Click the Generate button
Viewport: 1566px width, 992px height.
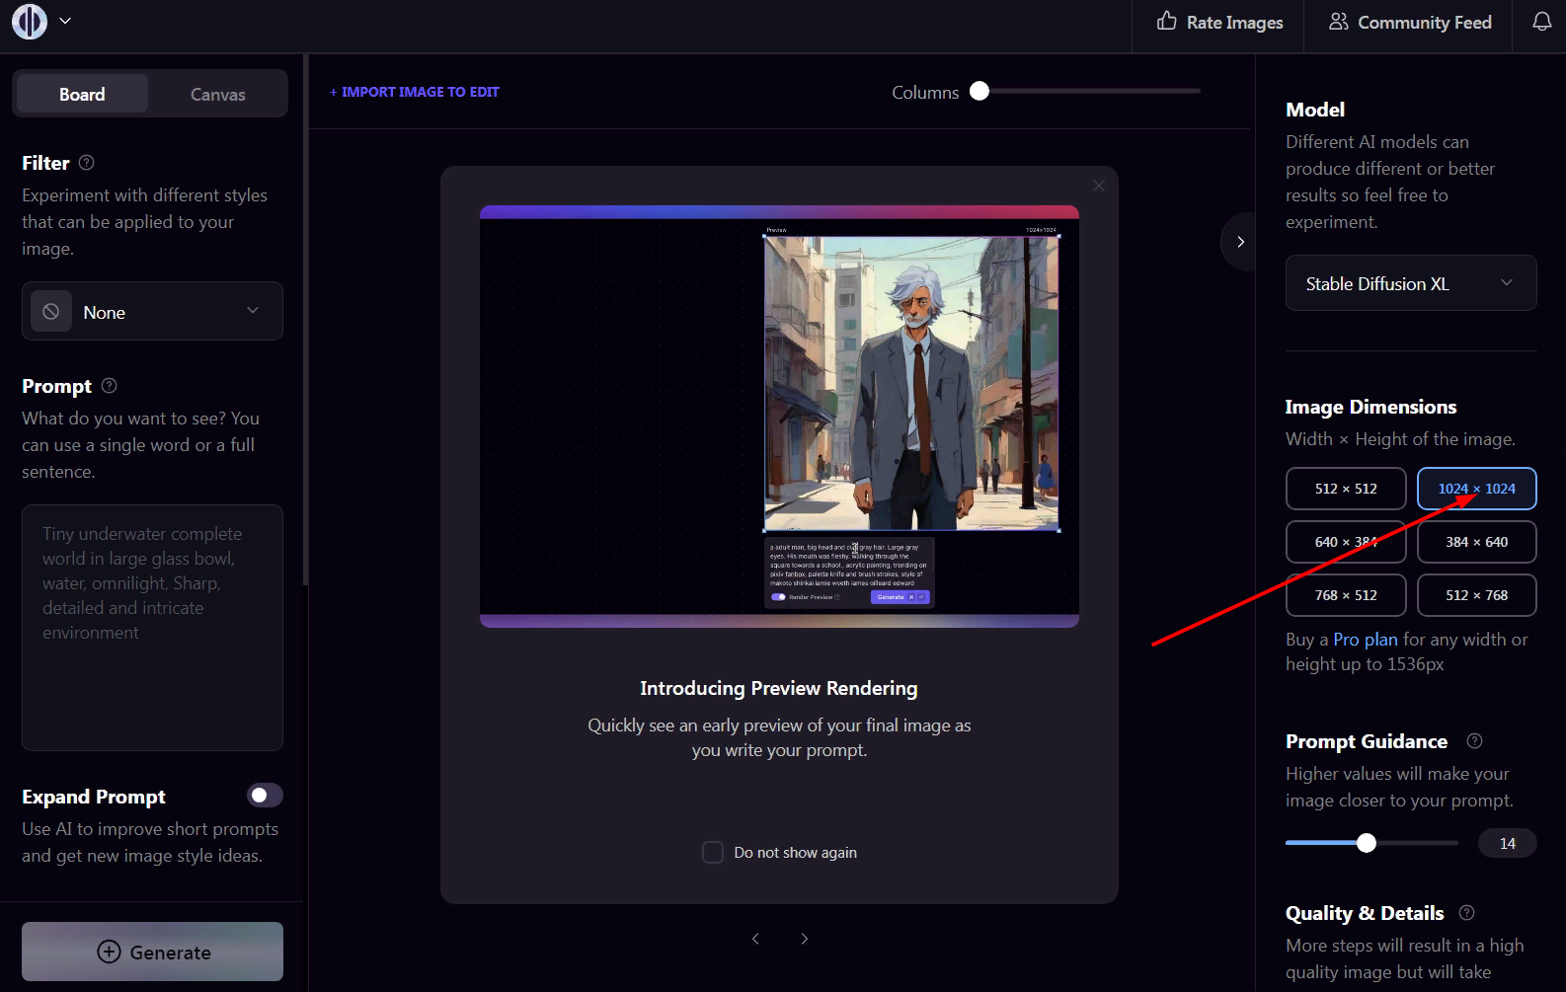(x=152, y=953)
